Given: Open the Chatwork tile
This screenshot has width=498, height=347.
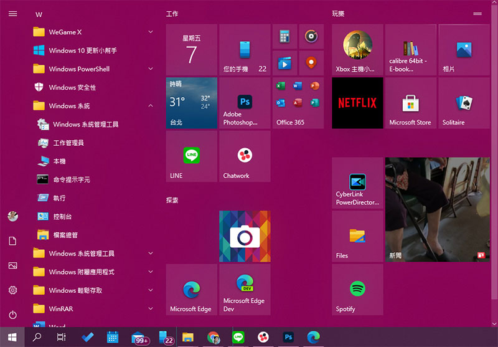Looking at the screenshot, I should pyautogui.click(x=245, y=156).
